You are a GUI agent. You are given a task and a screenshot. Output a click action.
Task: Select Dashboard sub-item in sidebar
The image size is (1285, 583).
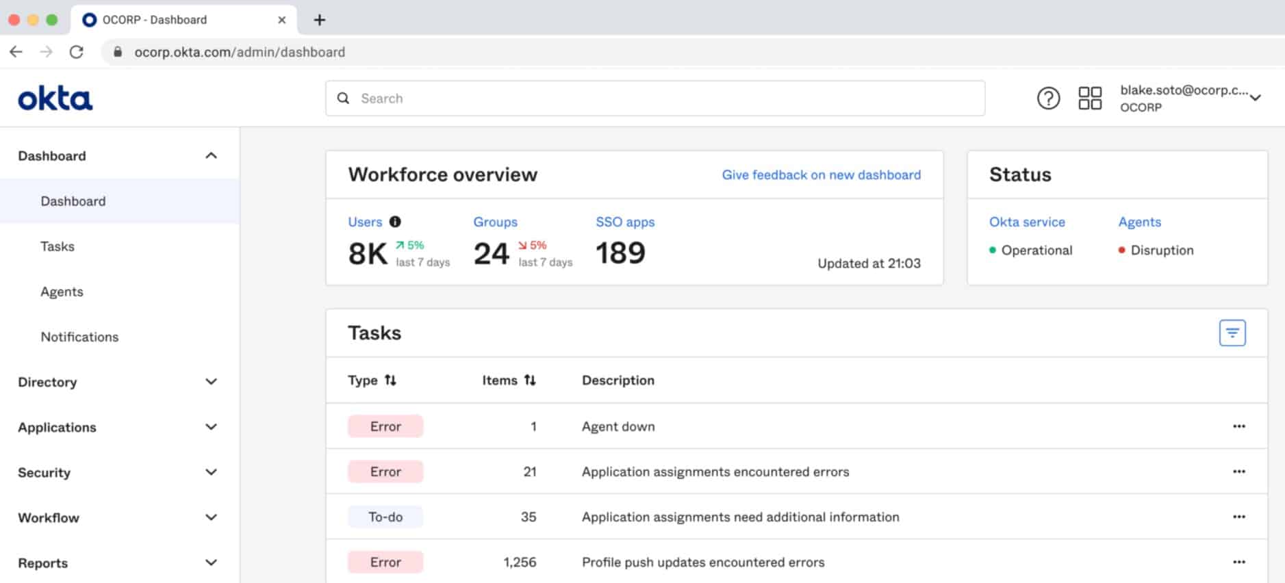(120, 201)
